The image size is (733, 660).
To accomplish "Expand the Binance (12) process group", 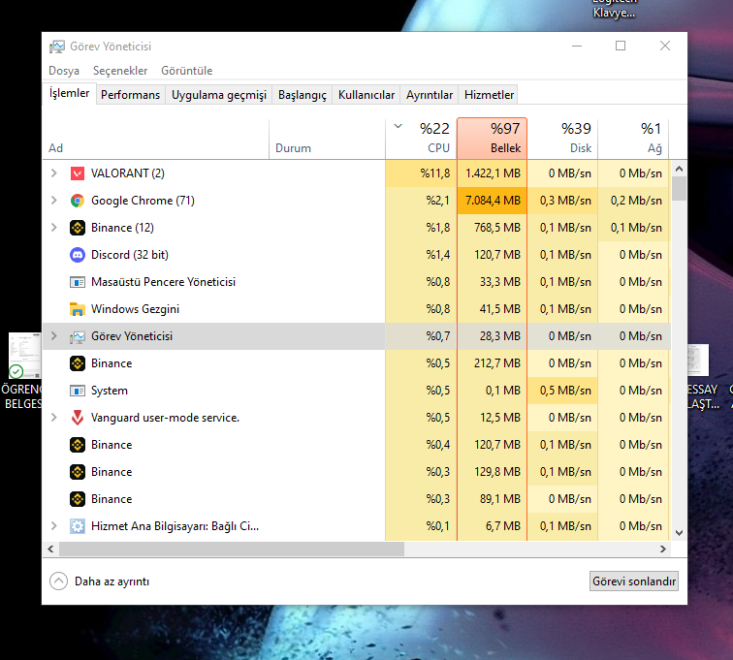I will 53,227.
